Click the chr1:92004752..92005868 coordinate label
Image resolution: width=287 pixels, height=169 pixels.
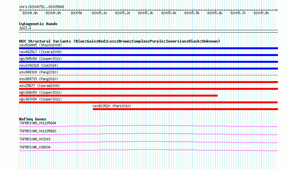click(42, 7)
